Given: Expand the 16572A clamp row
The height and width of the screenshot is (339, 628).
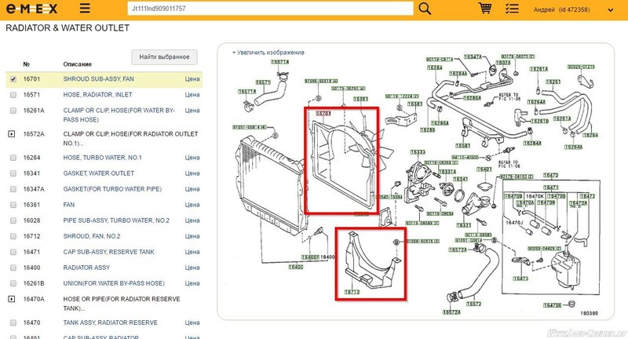Looking at the screenshot, I should 12,134.
